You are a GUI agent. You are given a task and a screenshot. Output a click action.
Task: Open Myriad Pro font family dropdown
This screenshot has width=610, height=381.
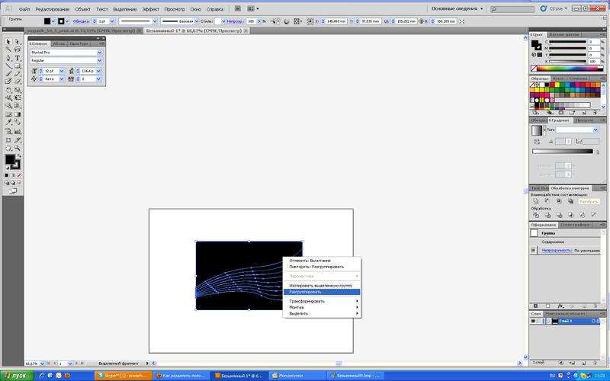[100, 53]
